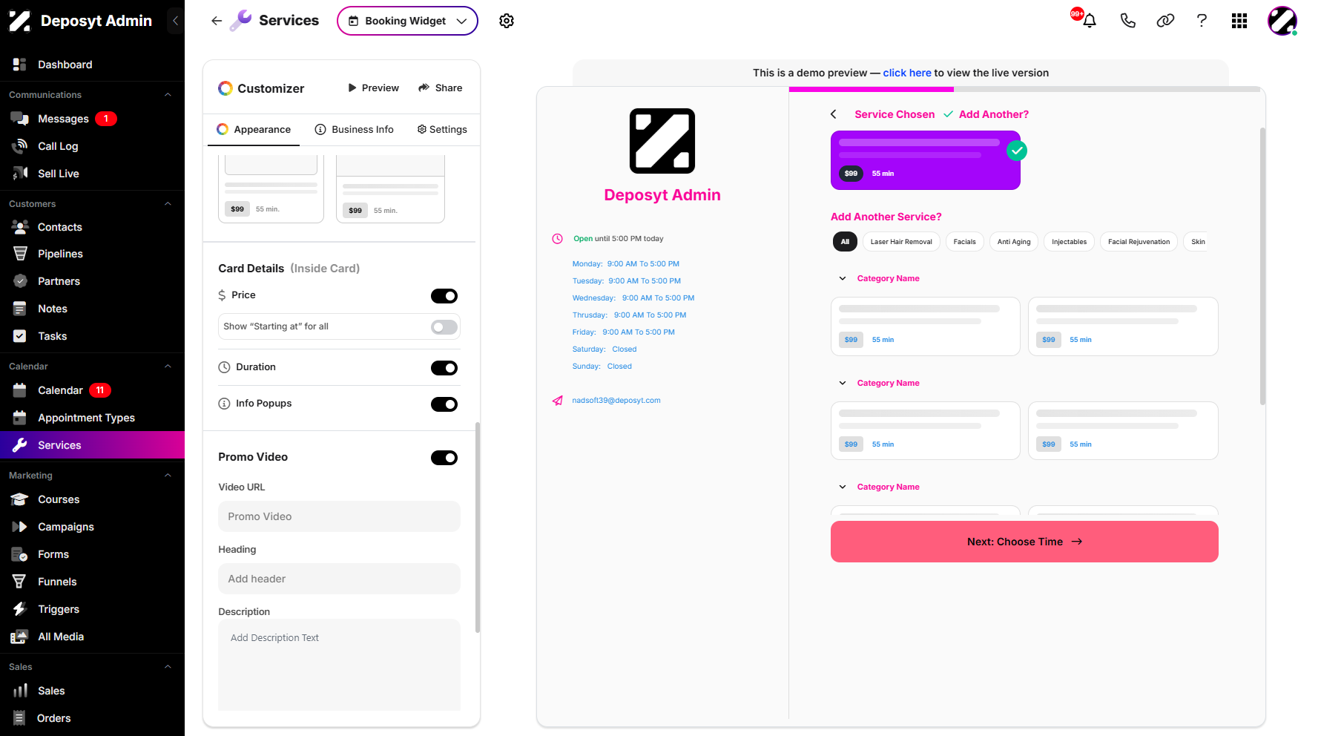This screenshot has width=1321, height=736.
Task: Enable the Show "Starting at" for all toggle
Action: coord(444,327)
